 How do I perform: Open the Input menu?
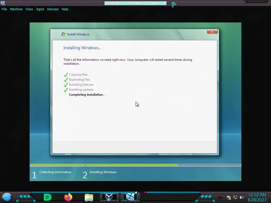[x=40, y=9]
